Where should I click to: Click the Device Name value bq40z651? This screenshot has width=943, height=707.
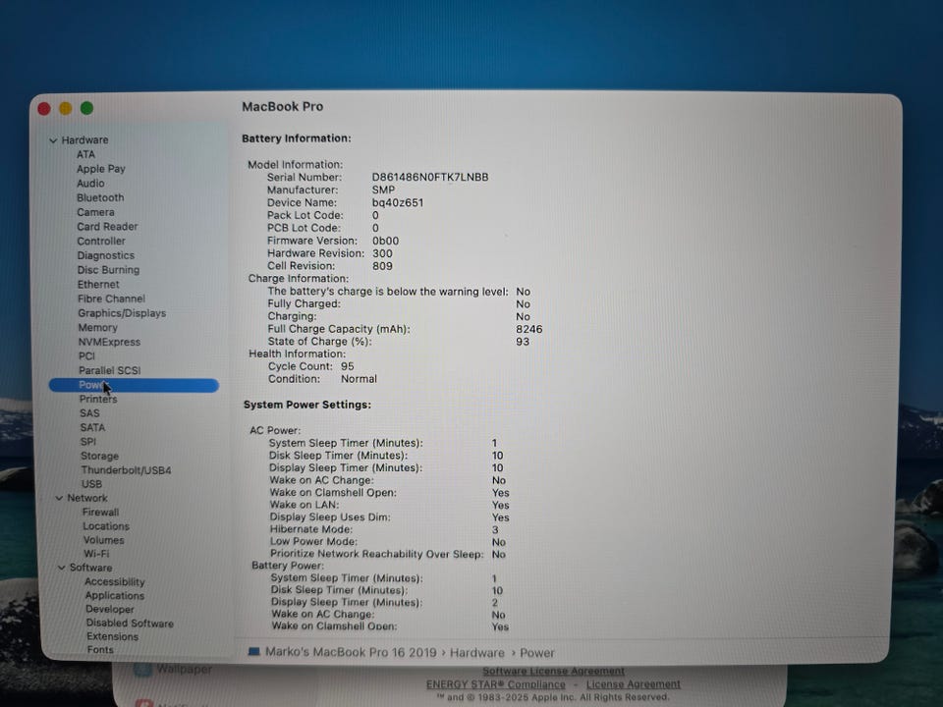tap(398, 202)
